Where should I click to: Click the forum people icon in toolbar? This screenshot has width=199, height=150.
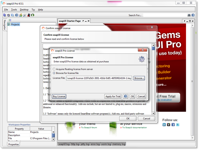[x=21, y=15]
